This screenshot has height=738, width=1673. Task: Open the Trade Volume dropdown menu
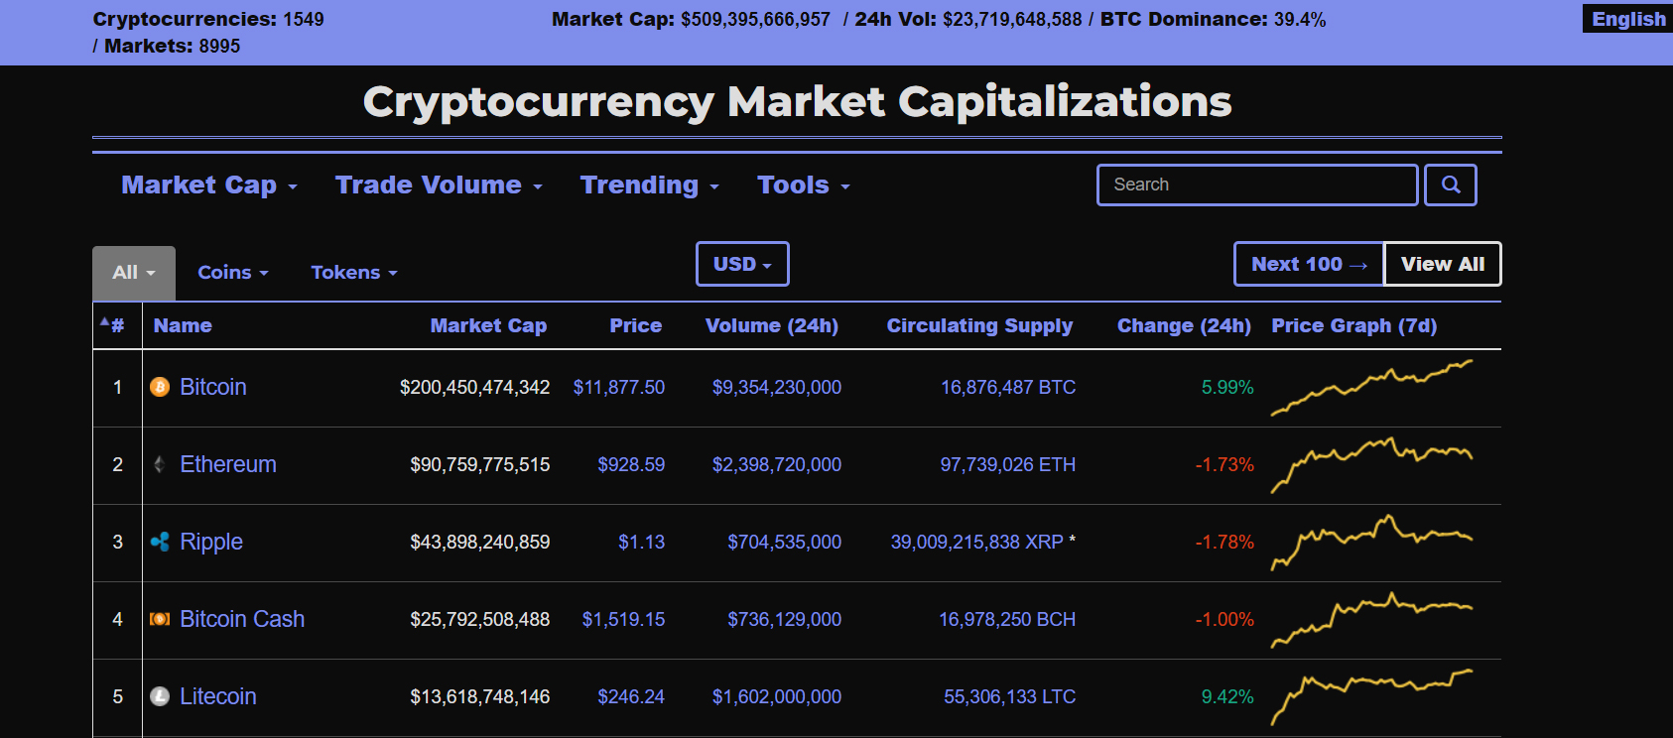pos(439,185)
